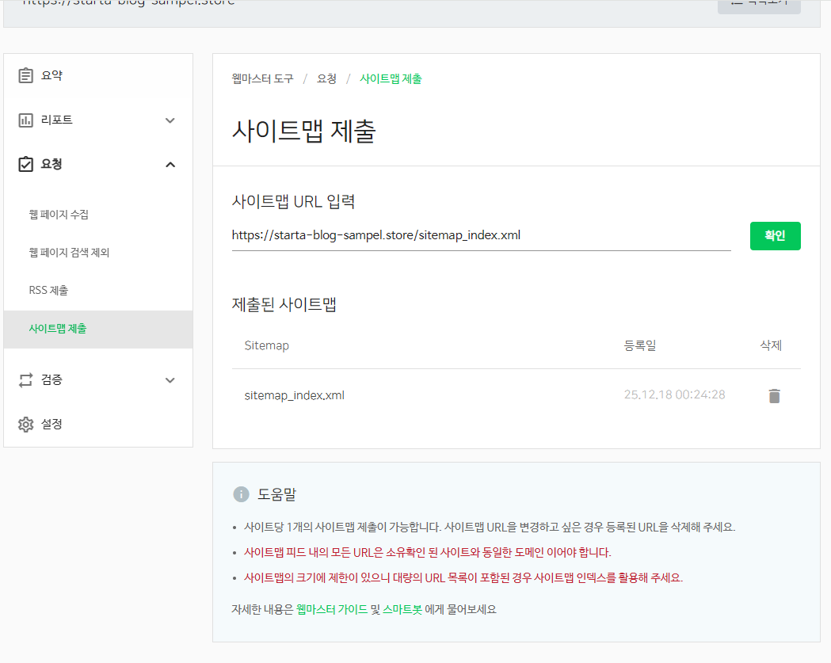Delete sitemap_index.xml with trash icon
The height and width of the screenshot is (663, 831).
point(774,396)
